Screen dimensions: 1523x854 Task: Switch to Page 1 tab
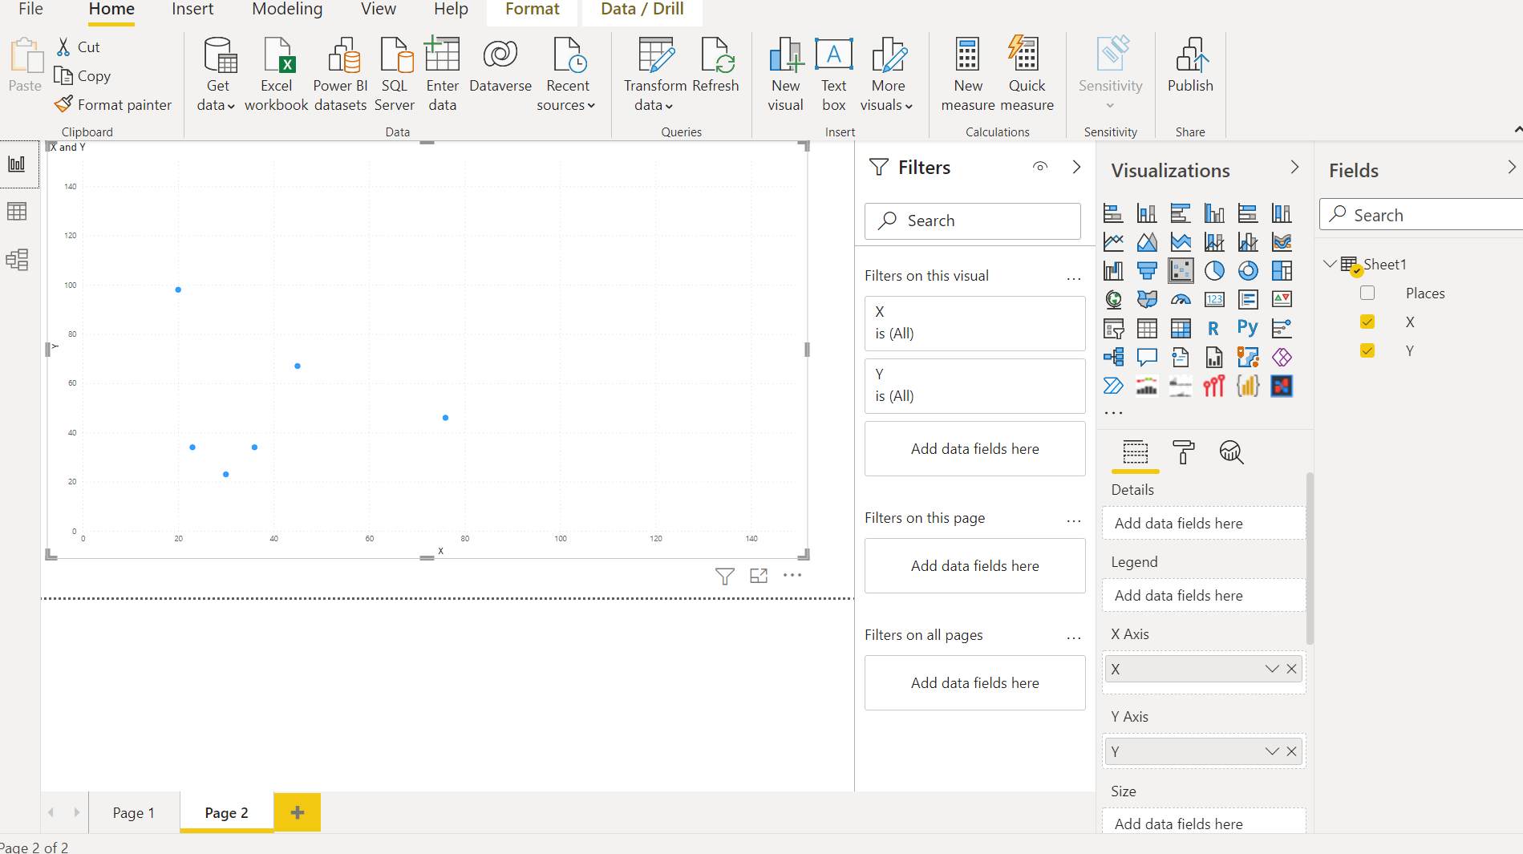[x=133, y=812]
